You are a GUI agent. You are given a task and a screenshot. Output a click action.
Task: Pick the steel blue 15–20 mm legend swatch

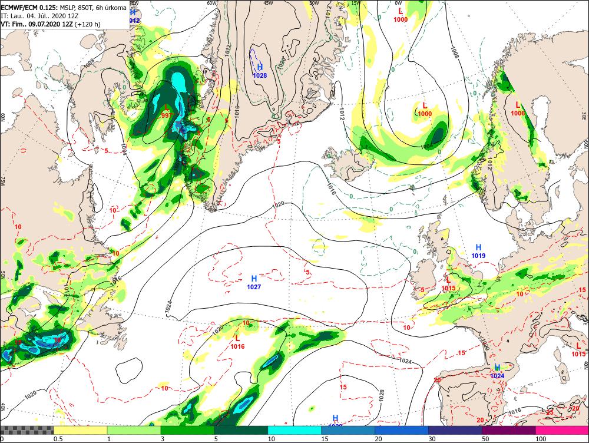click(348, 430)
